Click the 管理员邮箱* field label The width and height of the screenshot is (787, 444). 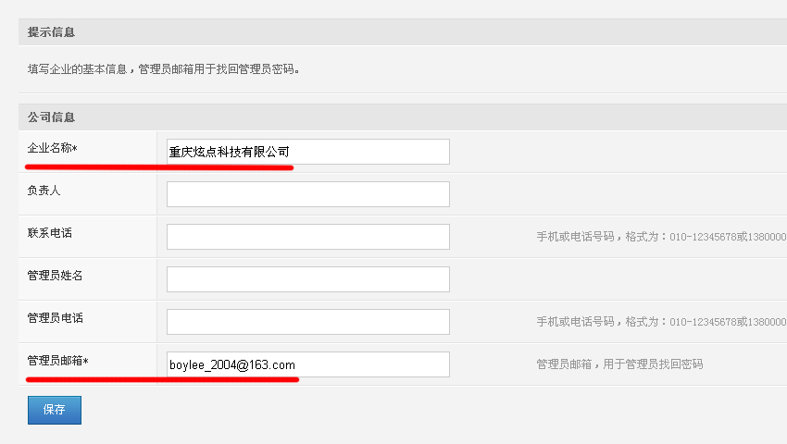[57, 361]
